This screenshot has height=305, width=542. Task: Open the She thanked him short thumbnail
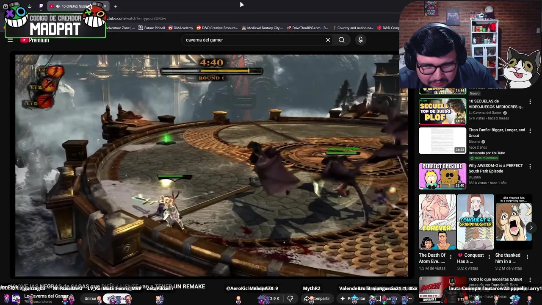(x=514, y=222)
